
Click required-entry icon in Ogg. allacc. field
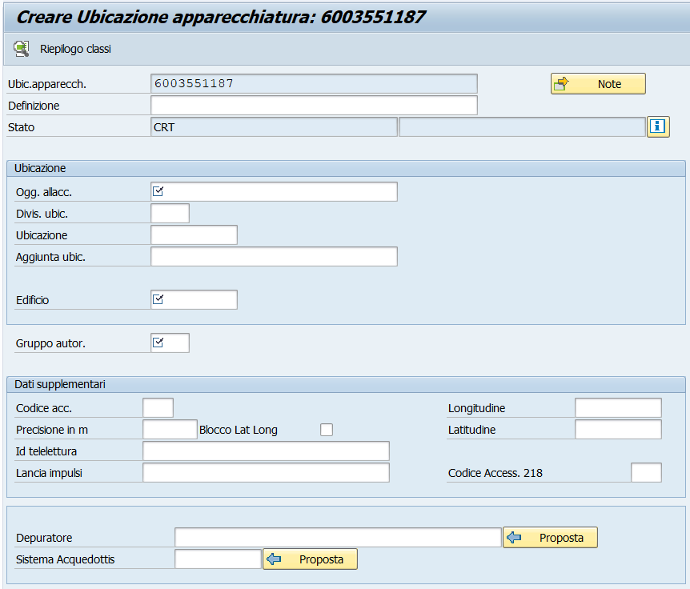[x=158, y=191]
